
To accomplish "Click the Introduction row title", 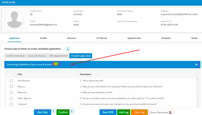I will click(x=24, y=80).
